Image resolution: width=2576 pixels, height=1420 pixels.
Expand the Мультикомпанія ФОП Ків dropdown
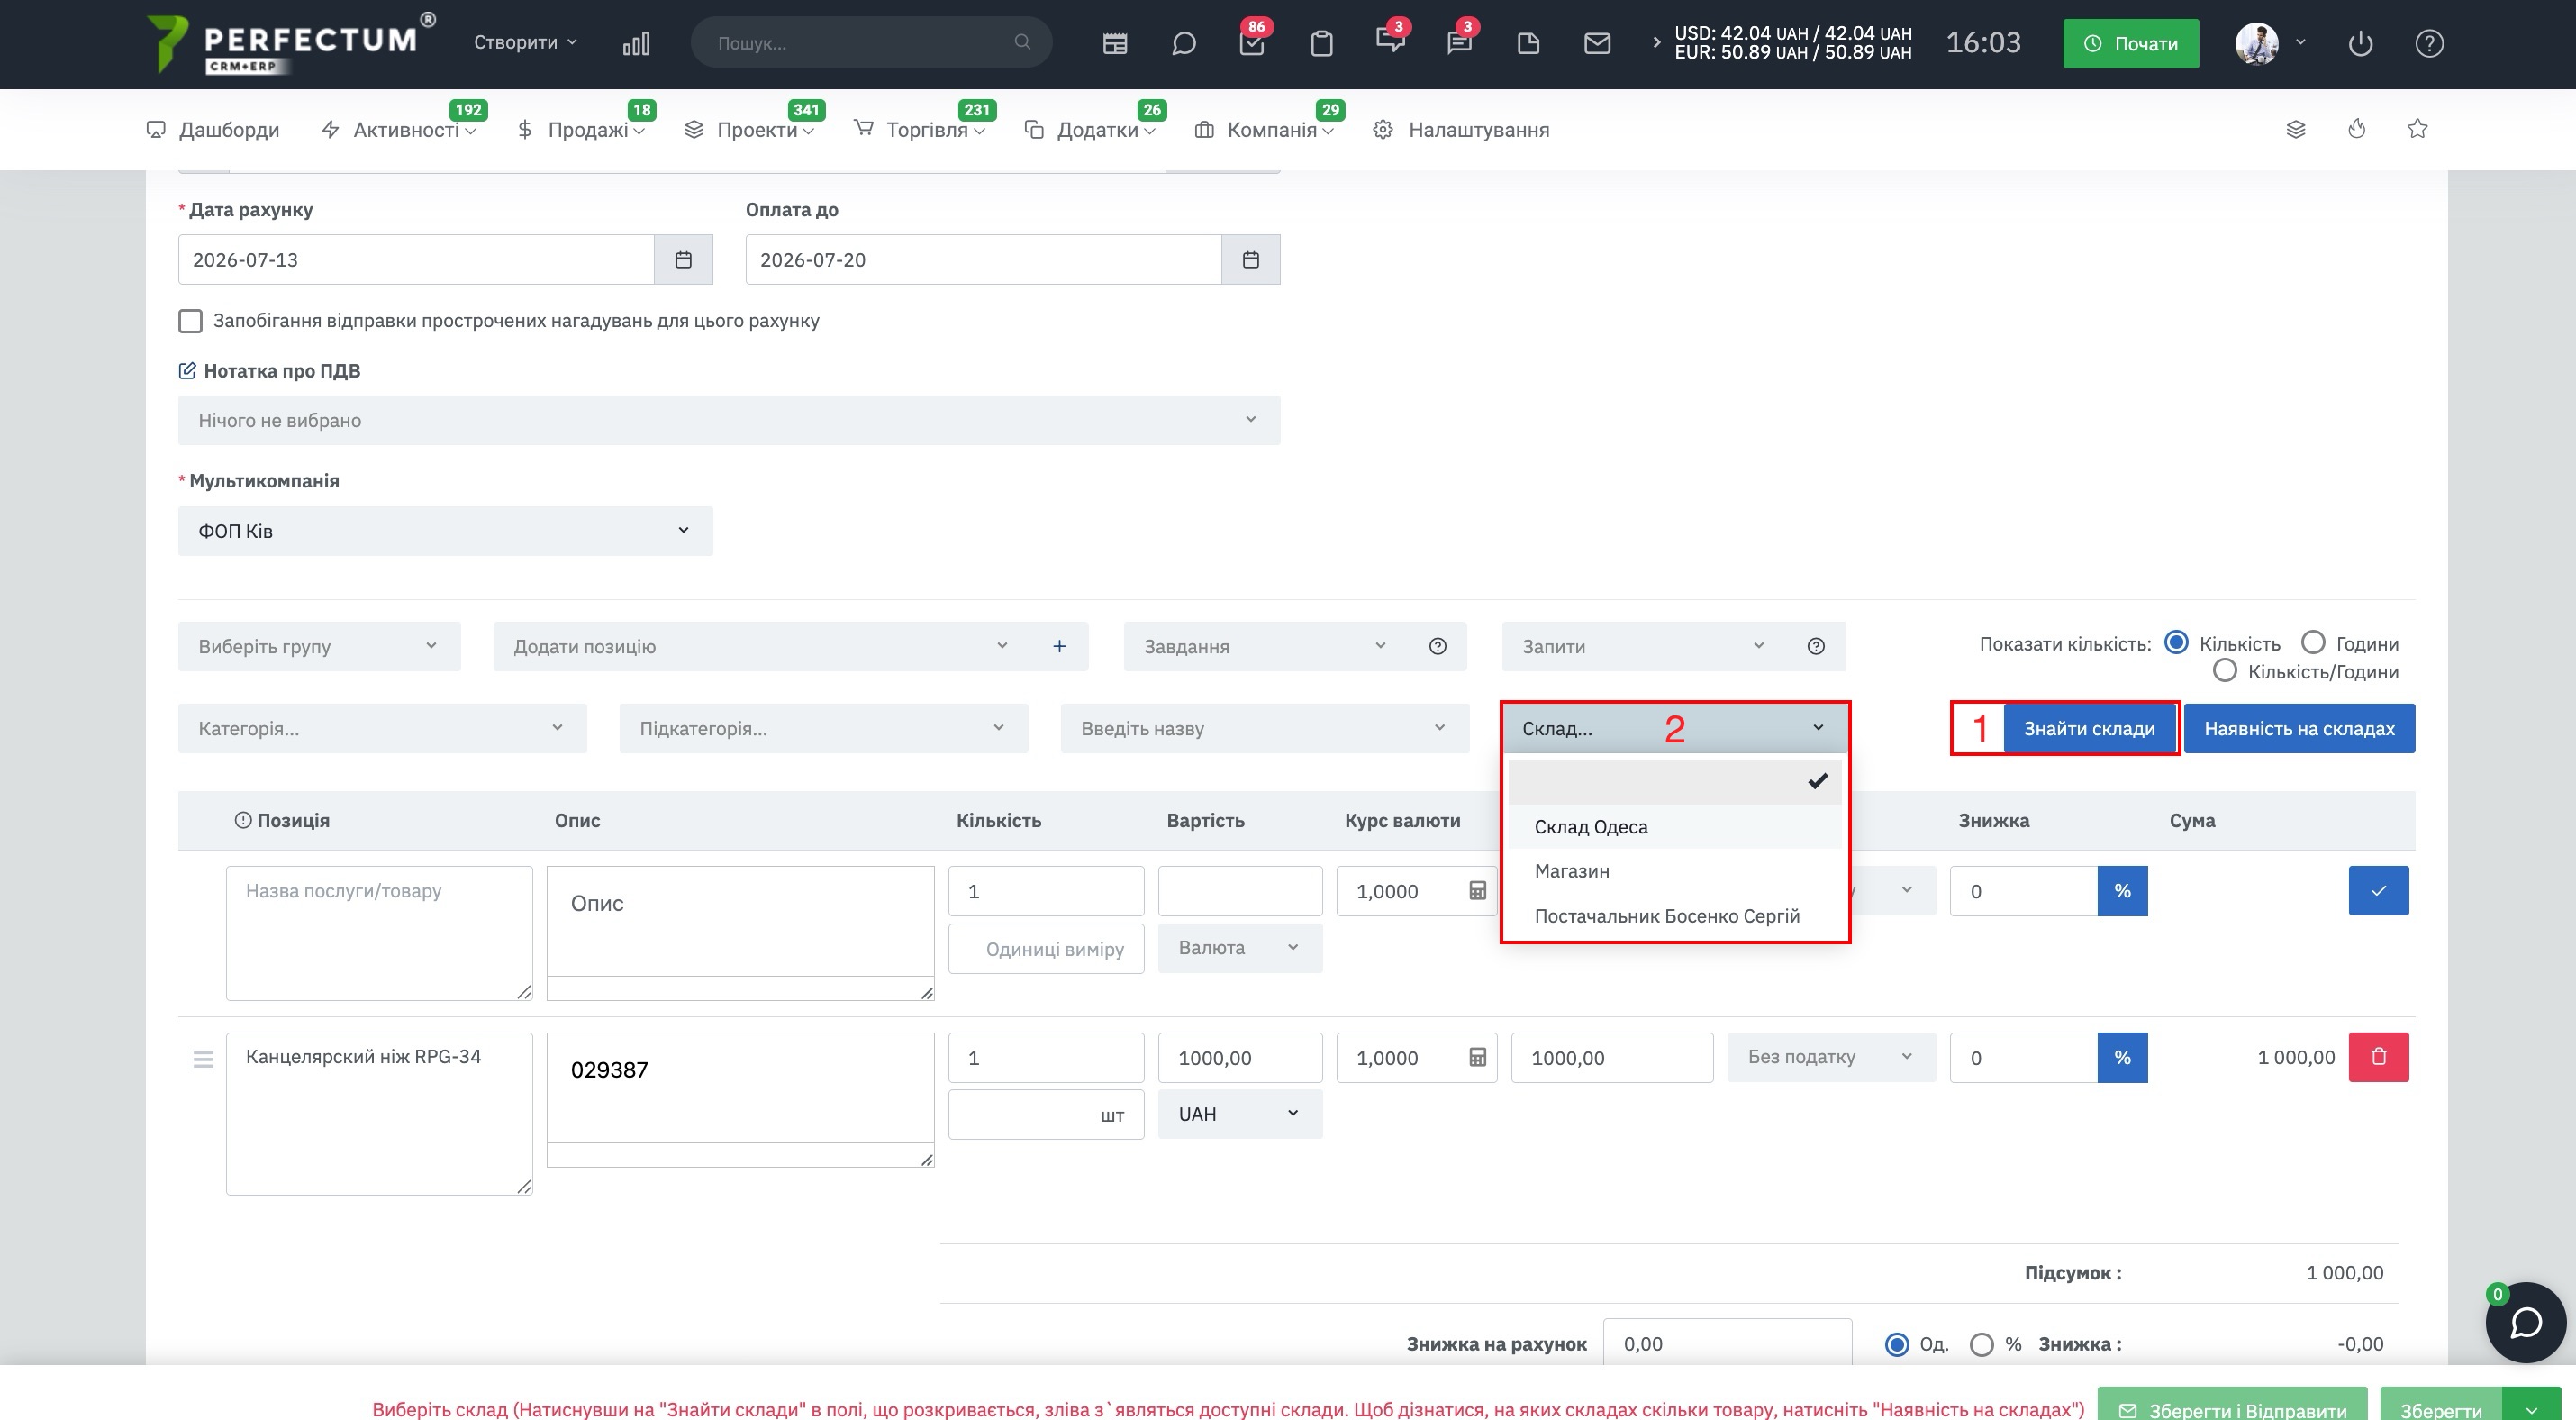point(445,530)
